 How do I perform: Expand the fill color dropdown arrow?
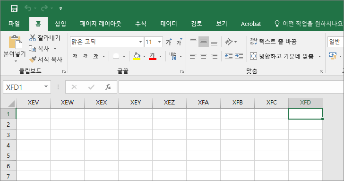pos(145,56)
